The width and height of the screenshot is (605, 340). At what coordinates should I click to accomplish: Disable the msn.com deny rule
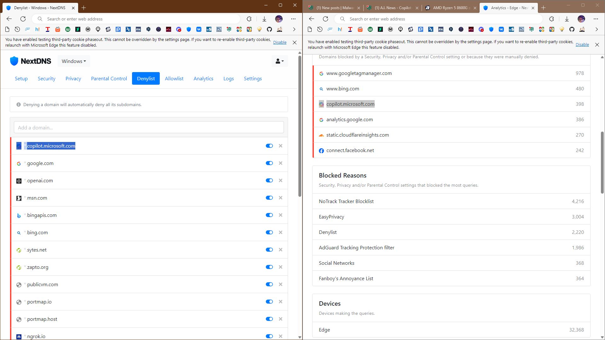pyautogui.click(x=269, y=198)
